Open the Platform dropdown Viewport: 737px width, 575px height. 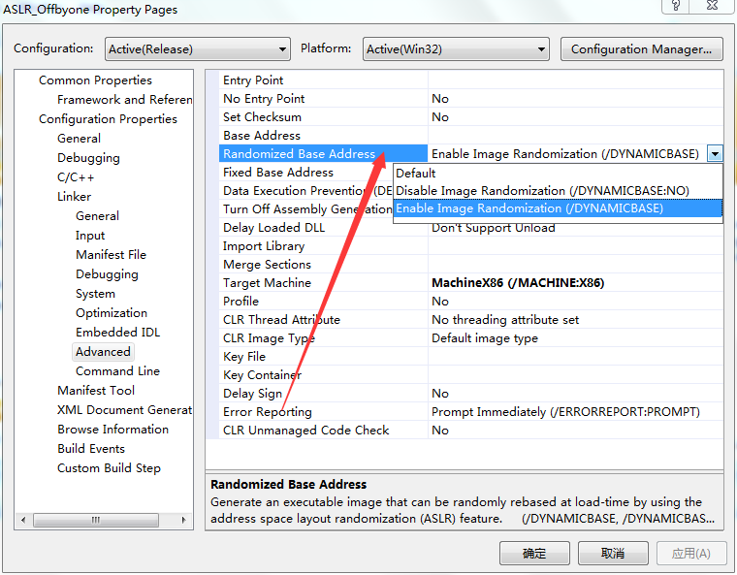(457, 49)
